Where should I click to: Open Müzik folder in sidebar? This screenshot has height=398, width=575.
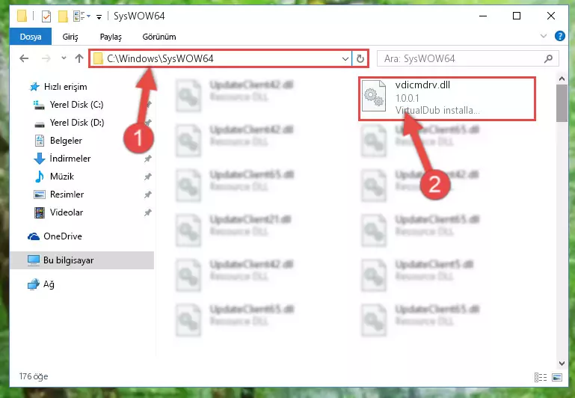(61, 177)
